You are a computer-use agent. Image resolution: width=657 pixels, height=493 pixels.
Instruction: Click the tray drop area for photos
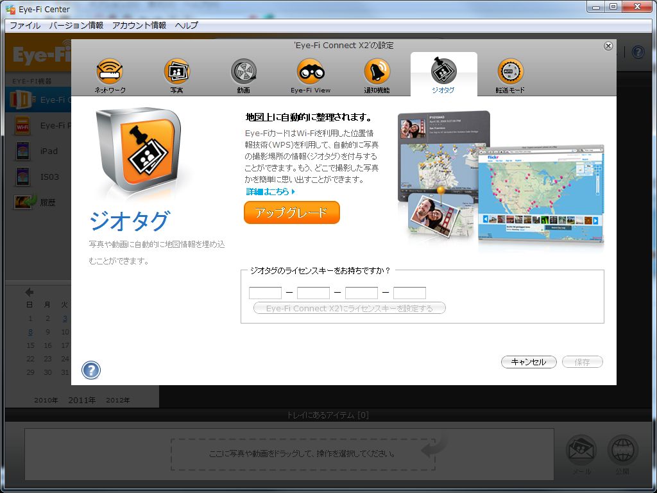click(303, 454)
